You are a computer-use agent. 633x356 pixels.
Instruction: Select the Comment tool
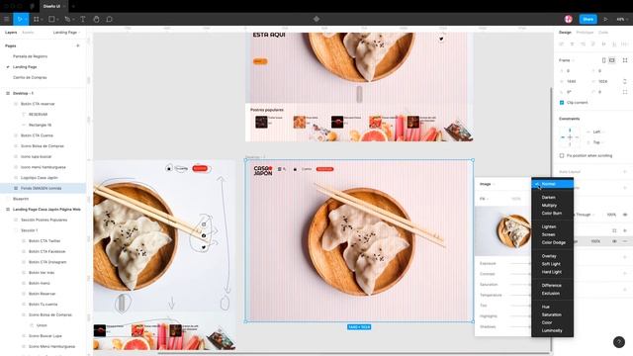pos(109,19)
